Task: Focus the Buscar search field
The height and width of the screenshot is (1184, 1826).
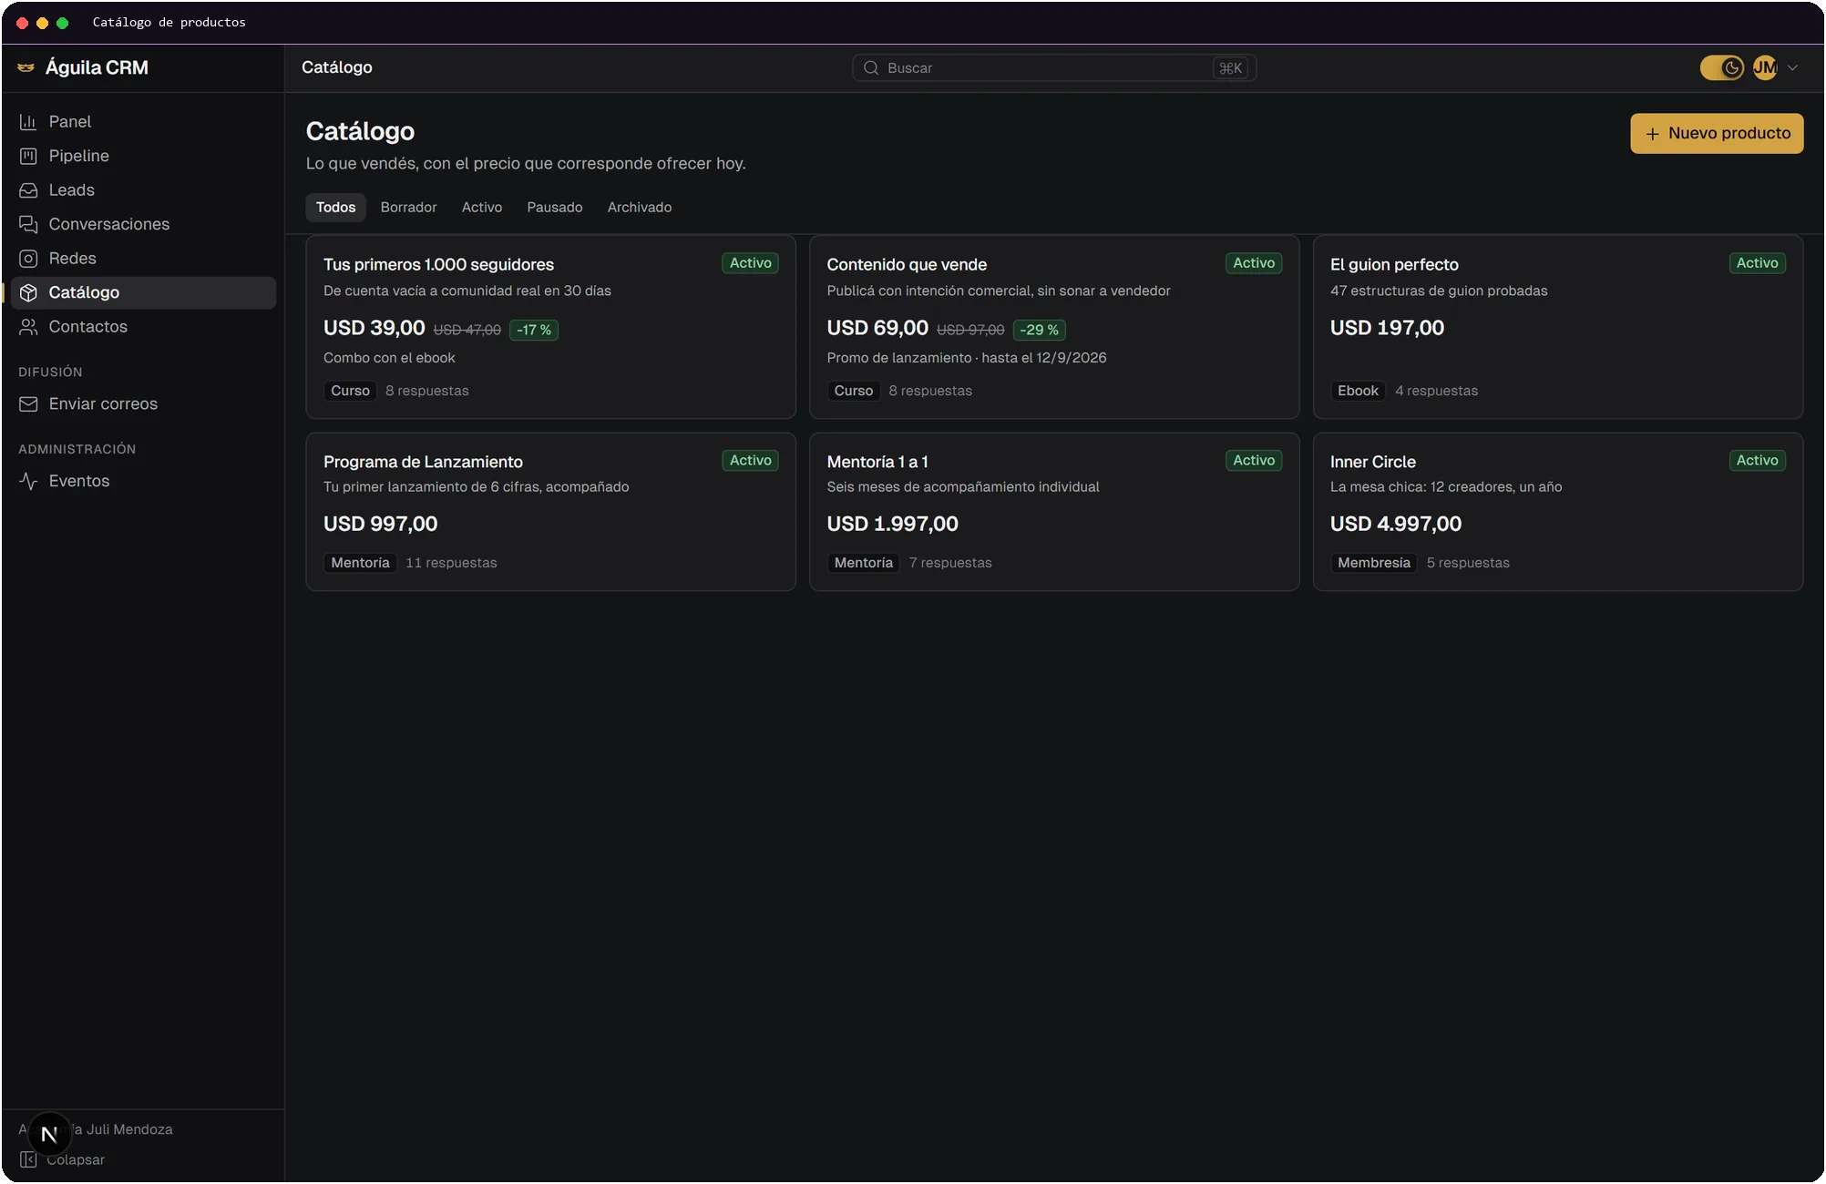Action: coord(1054,68)
